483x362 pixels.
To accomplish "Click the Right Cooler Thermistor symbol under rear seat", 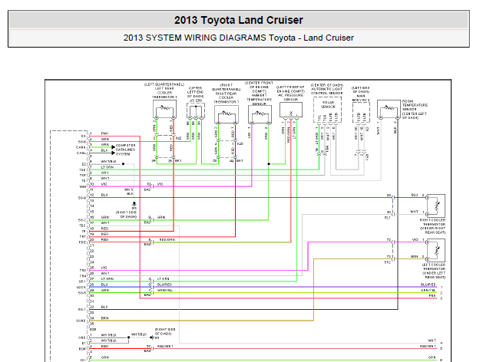I will 435,206.
